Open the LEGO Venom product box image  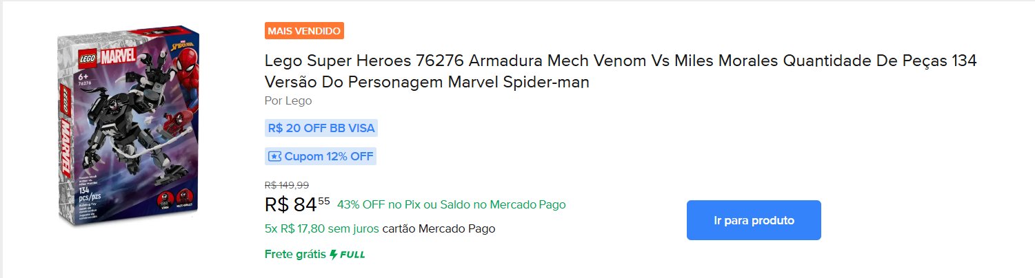(x=128, y=128)
